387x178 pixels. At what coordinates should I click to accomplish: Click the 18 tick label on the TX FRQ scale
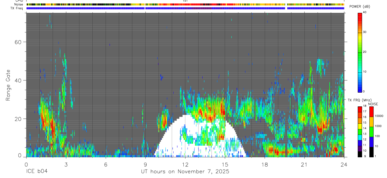click(365, 106)
